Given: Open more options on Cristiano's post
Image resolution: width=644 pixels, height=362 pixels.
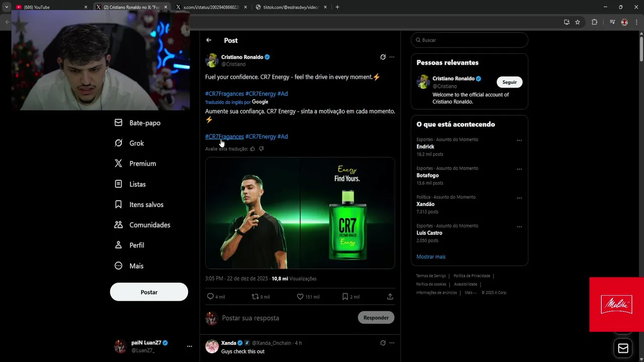Looking at the screenshot, I should tap(392, 57).
